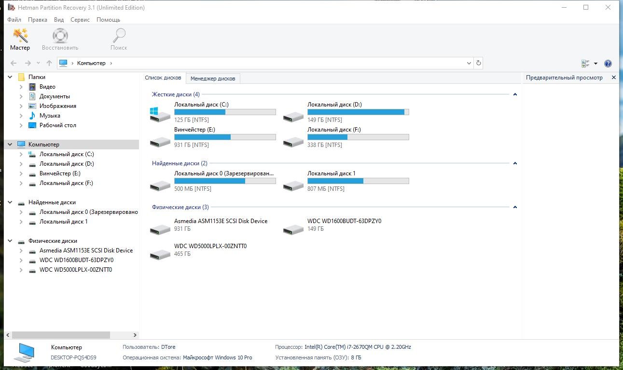Image resolution: width=623 pixels, height=370 pixels.
Task: Select the Винчестер (E:) drive icon
Action: 160,141
